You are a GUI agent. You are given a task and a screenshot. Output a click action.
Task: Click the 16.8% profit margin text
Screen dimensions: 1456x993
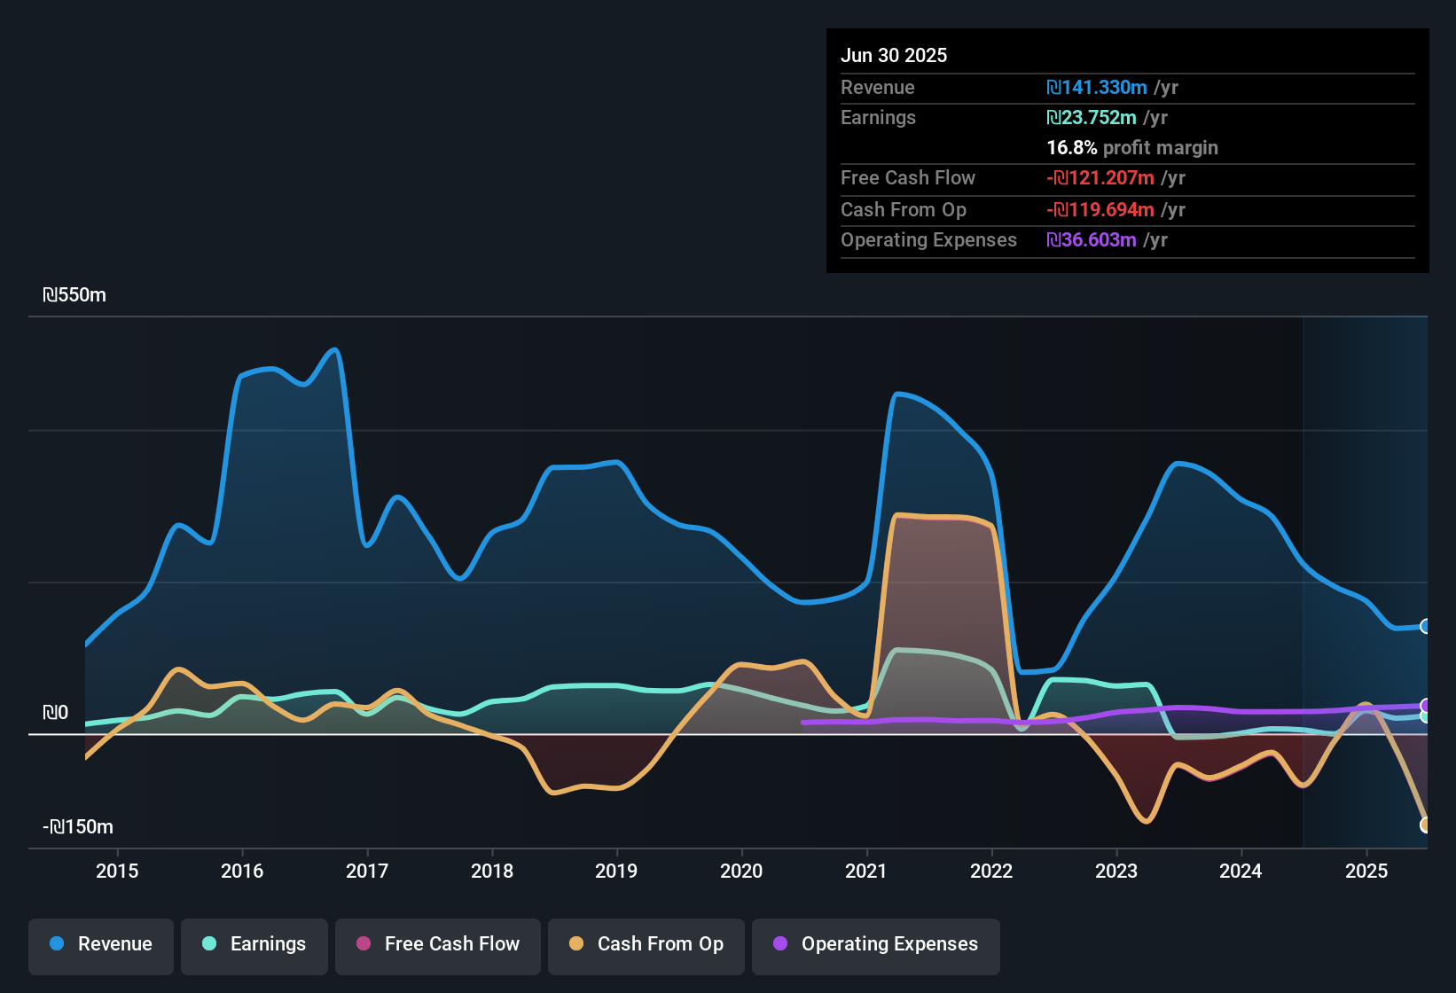[1132, 147]
